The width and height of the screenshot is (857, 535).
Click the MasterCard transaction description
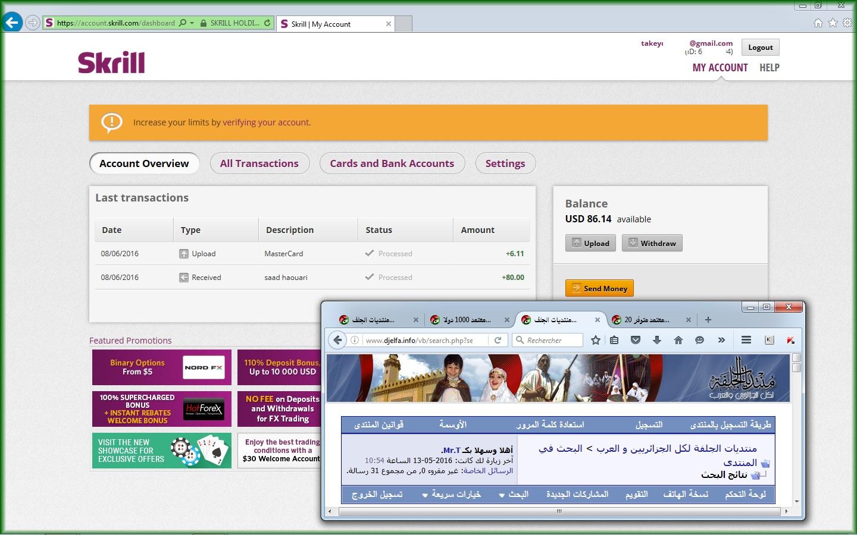point(284,254)
